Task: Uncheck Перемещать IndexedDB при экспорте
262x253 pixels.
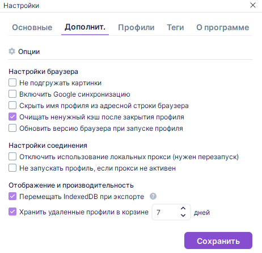Action: pyautogui.click(x=12, y=196)
